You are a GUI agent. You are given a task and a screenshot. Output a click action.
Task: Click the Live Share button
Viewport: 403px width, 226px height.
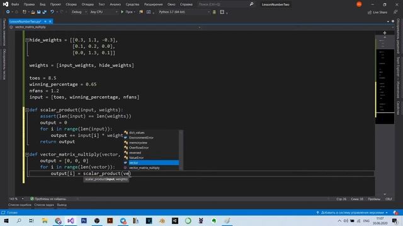[377, 13]
